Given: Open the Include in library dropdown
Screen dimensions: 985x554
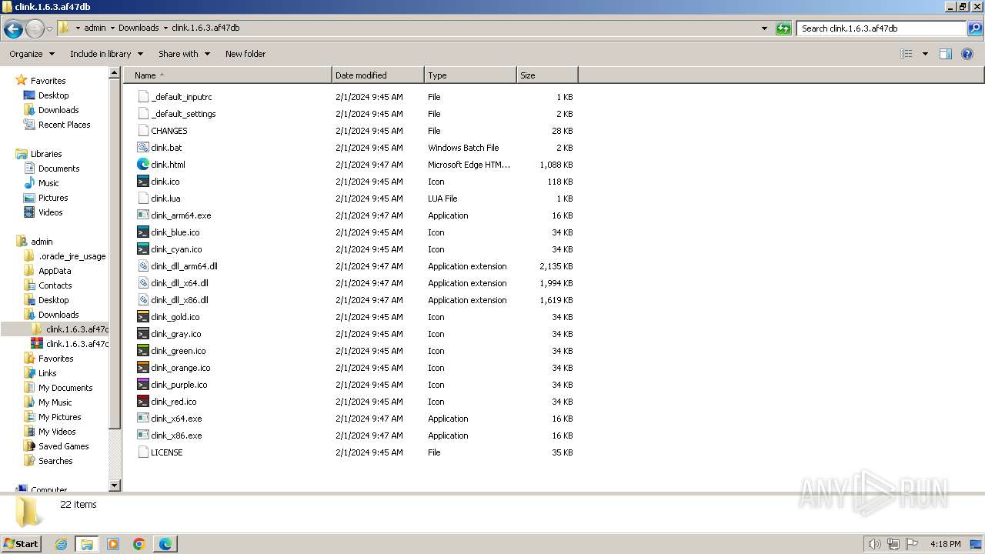Looking at the screenshot, I should [106, 54].
